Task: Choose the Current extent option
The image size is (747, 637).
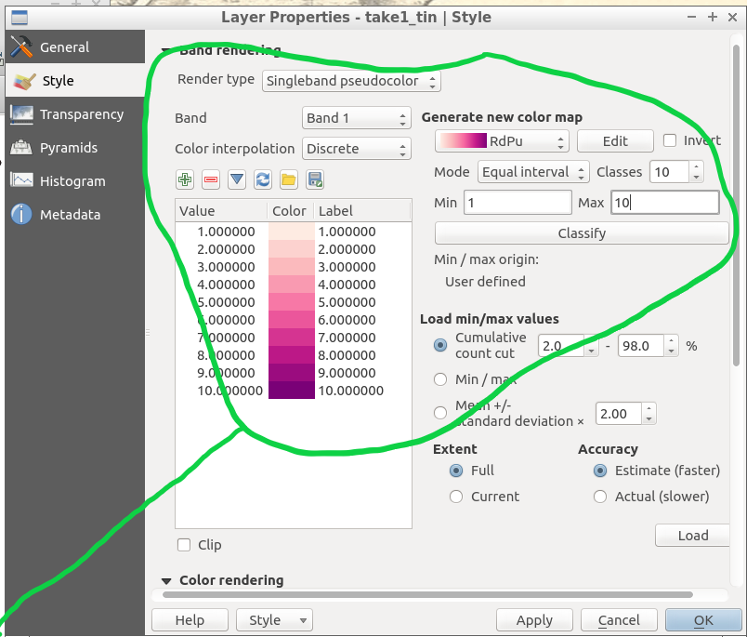Action: pos(456,497)
